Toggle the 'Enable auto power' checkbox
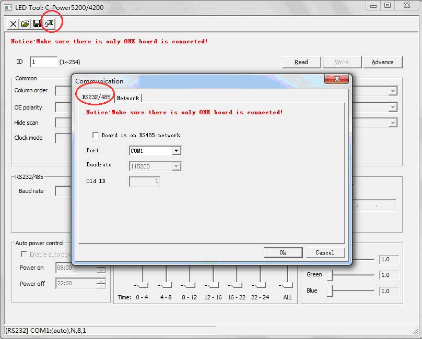 tap(24, 255)
